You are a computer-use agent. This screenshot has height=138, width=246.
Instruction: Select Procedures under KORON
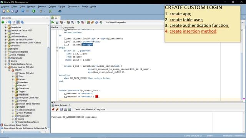coord(23,82)
